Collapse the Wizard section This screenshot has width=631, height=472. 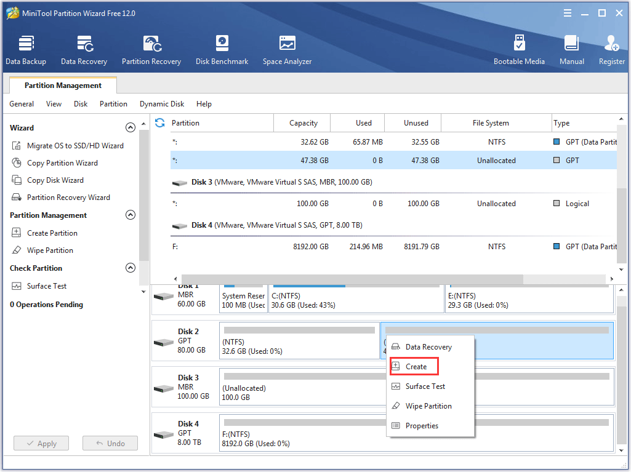click(x=131, y=127)
